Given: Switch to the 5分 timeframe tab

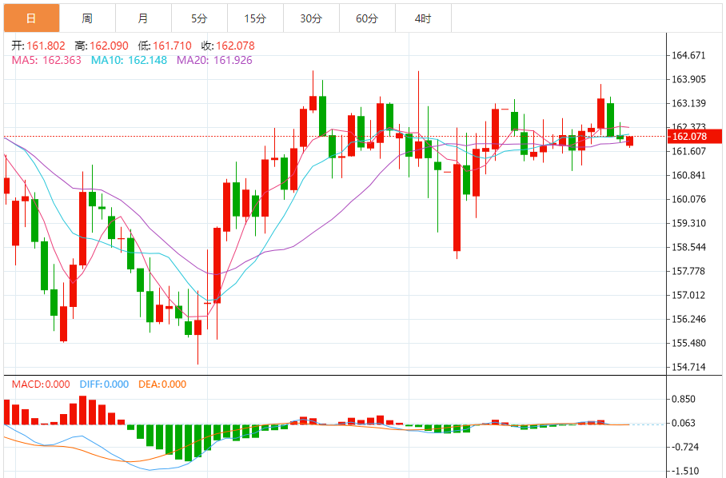Looking at the screenshot, I should pyautogui.click(x=200, y=18).
